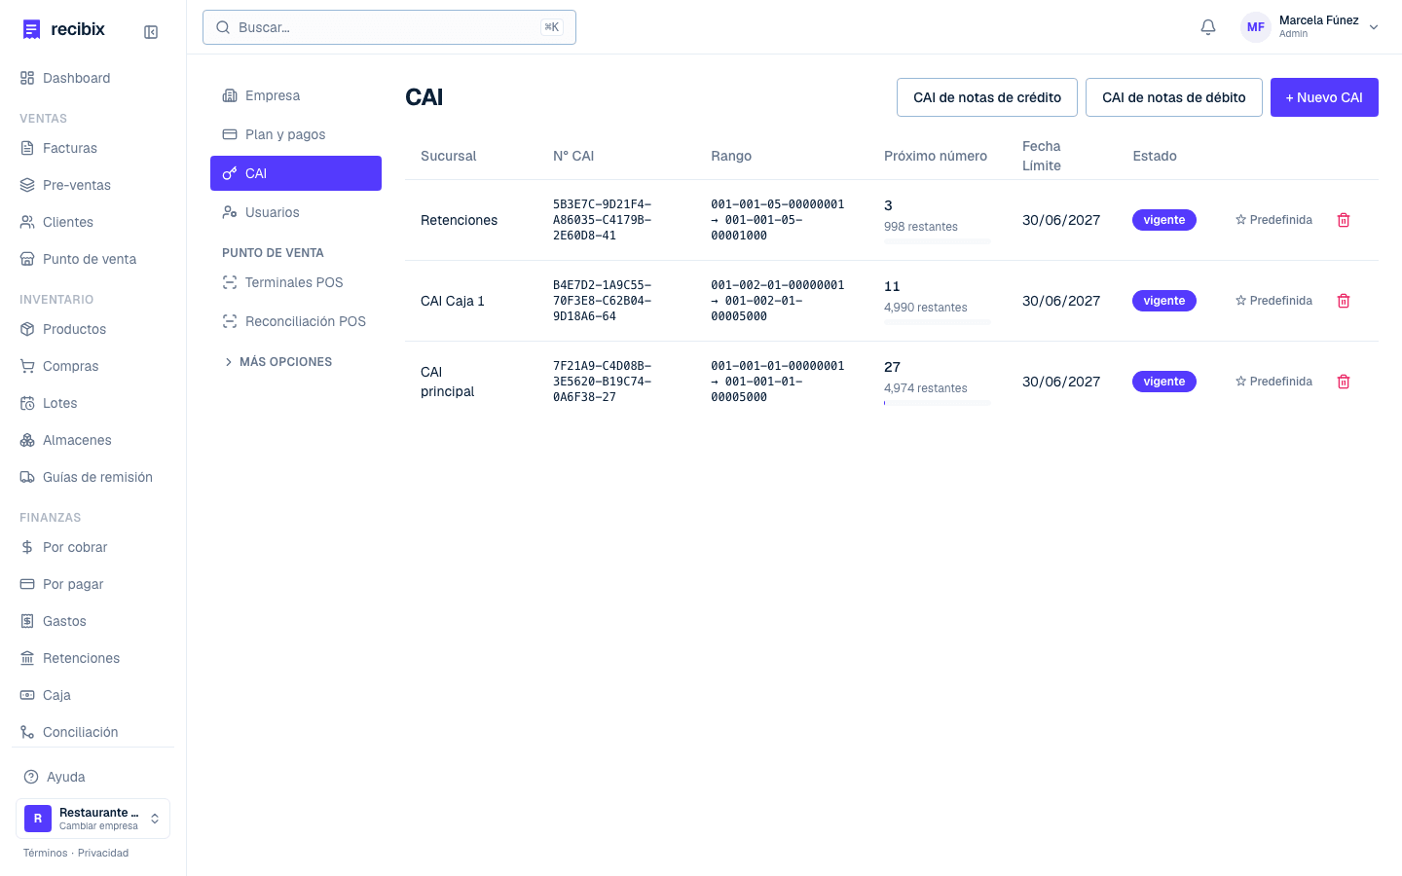Click the Productos box icon

pos(27,329)
